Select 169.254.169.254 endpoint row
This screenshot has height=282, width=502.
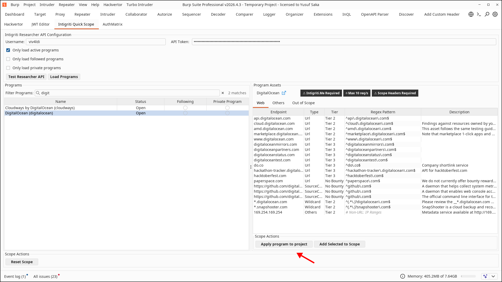click(375, 212)
